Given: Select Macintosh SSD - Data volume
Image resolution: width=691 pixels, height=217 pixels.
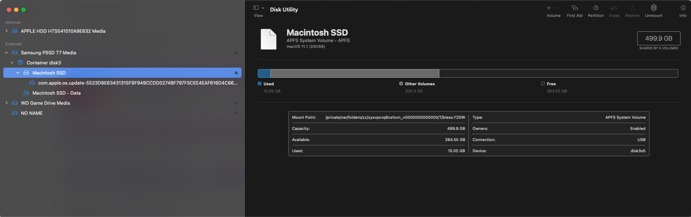Looking at the screenshot, I should pos(56,93).
